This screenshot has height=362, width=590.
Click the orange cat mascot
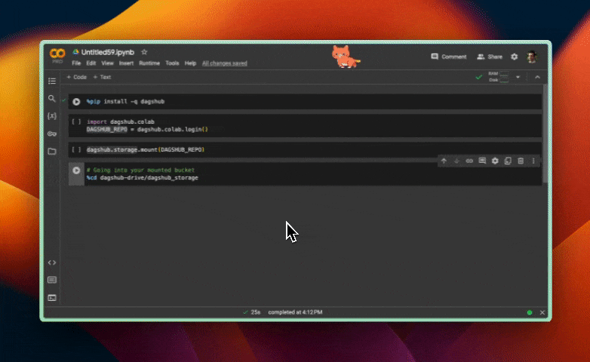tap(345, 57)
